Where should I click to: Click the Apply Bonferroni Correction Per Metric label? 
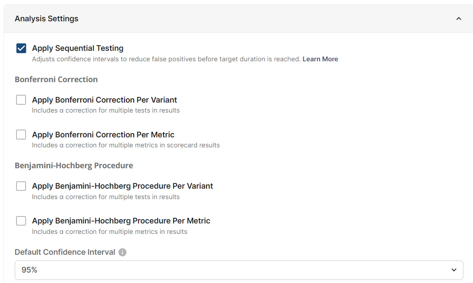102,134
